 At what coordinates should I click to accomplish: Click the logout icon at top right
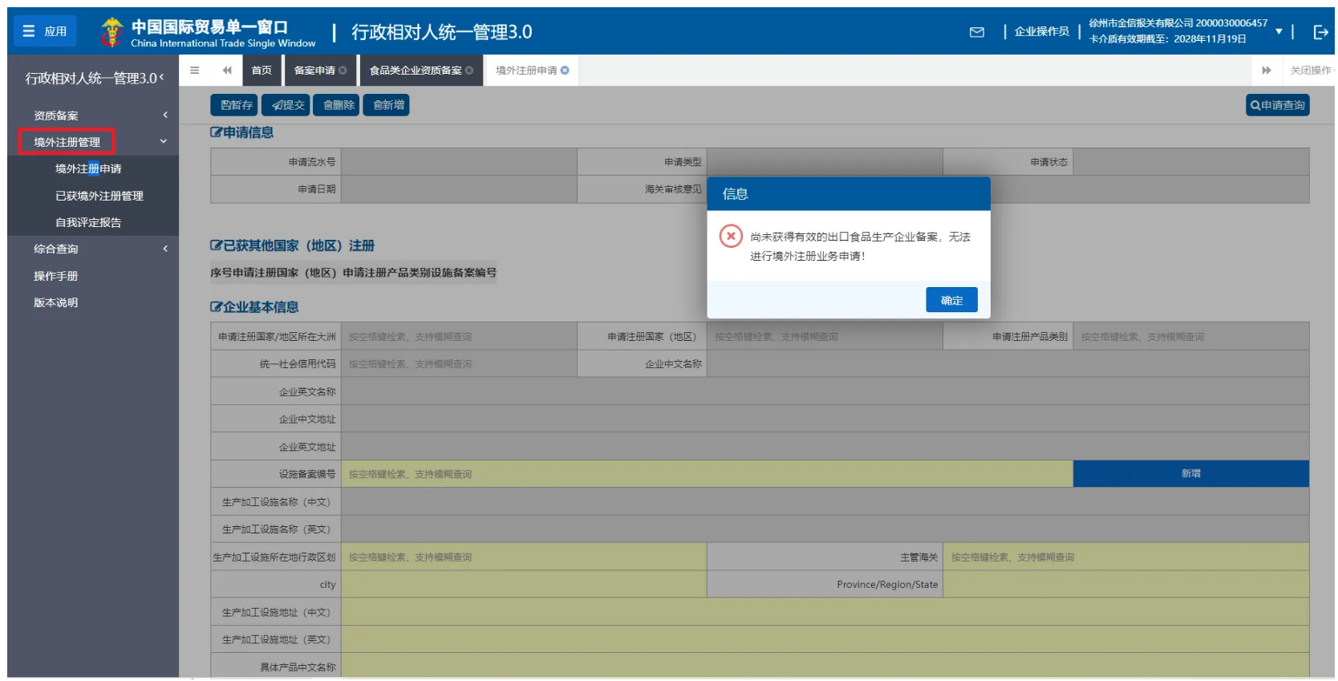click(x=1320, y=32)
